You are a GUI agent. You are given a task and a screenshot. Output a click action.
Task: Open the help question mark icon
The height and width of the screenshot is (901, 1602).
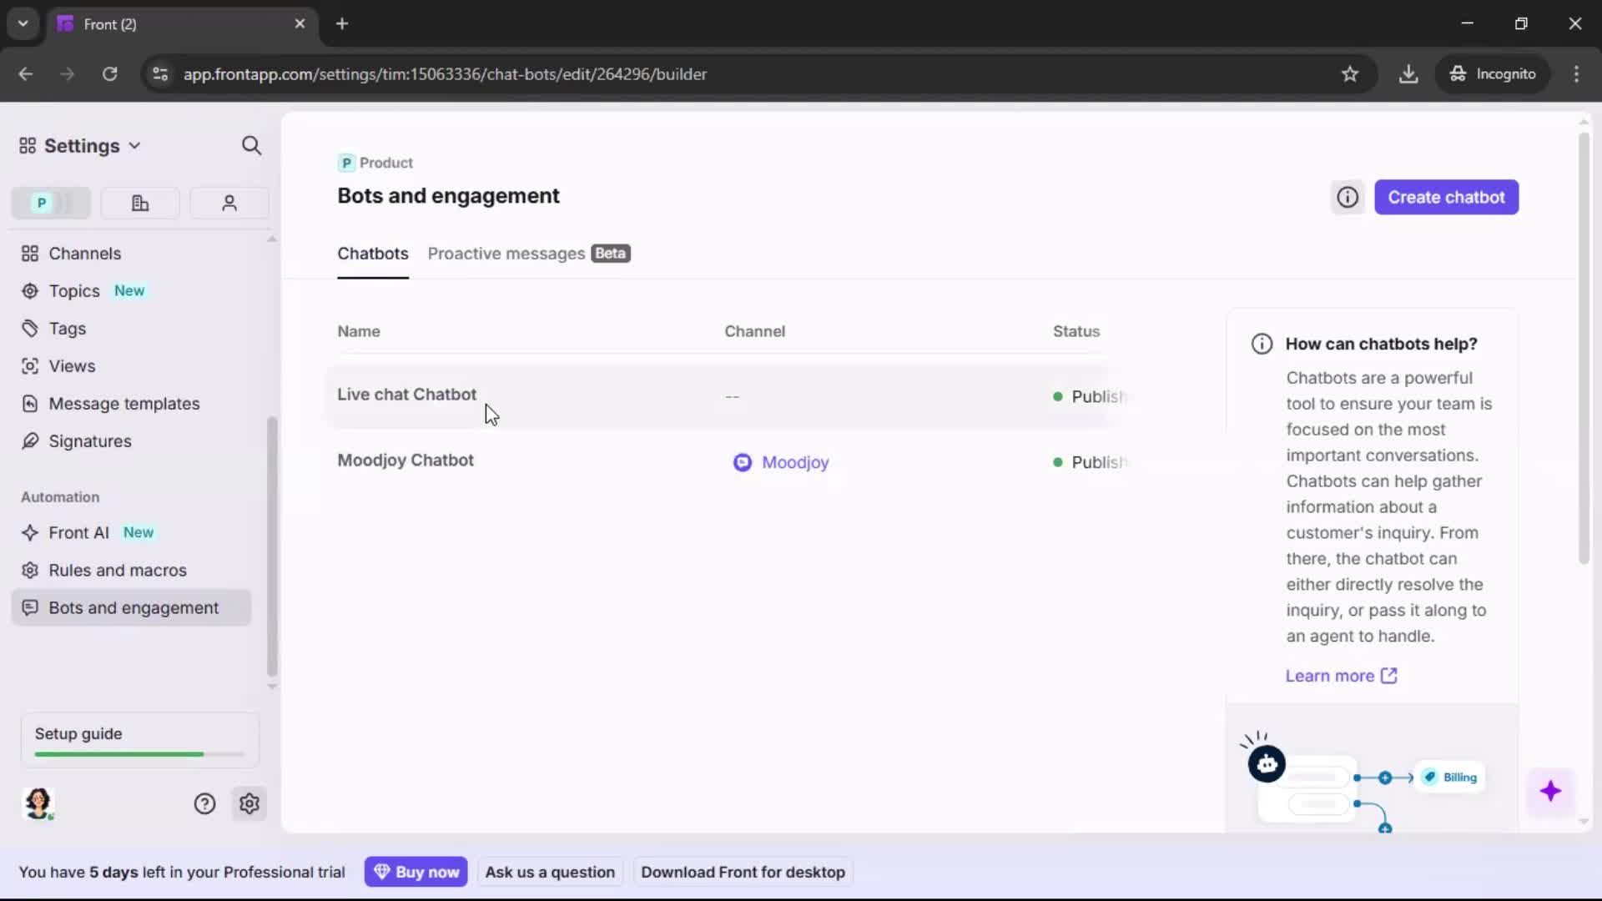coord(204,803)
